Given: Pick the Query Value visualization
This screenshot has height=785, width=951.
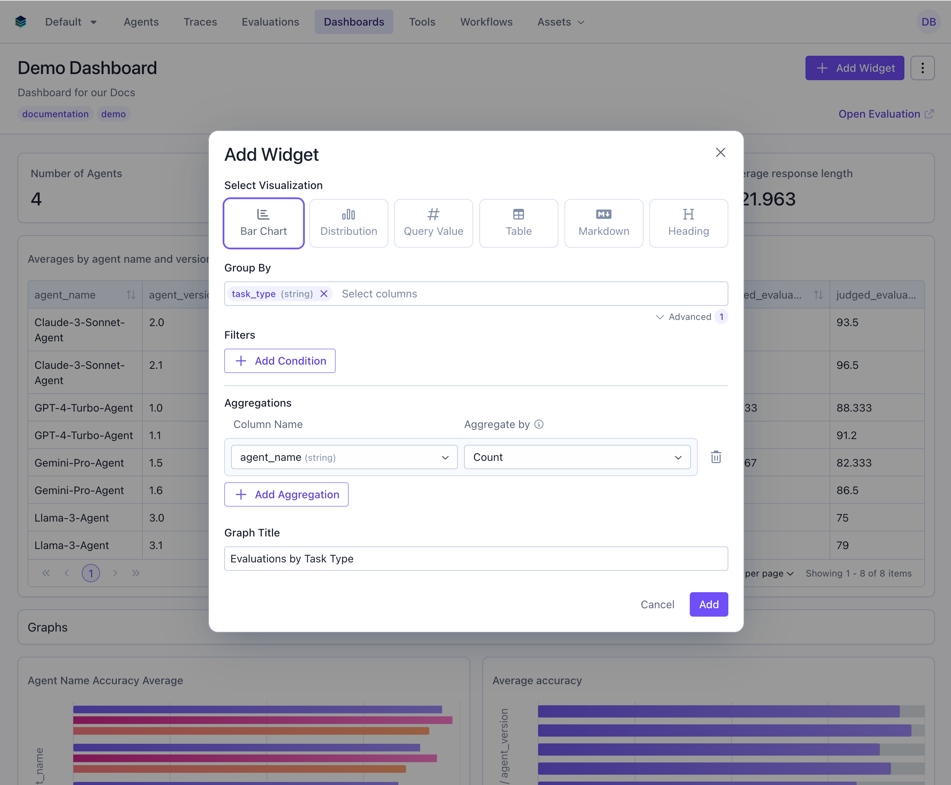Looking at the screenshot, I should click(x=433, y=223).
